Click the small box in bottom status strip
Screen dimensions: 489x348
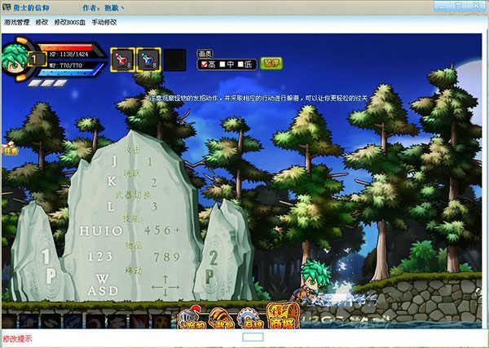pos(253,337)
